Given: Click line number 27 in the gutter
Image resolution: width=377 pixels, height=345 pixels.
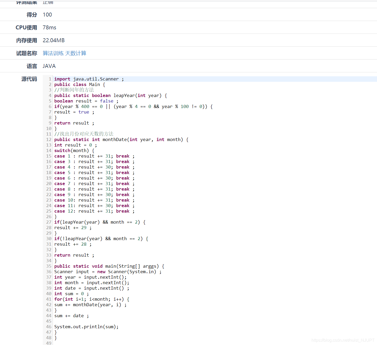Looking at the screenshot, I should 49,222.
